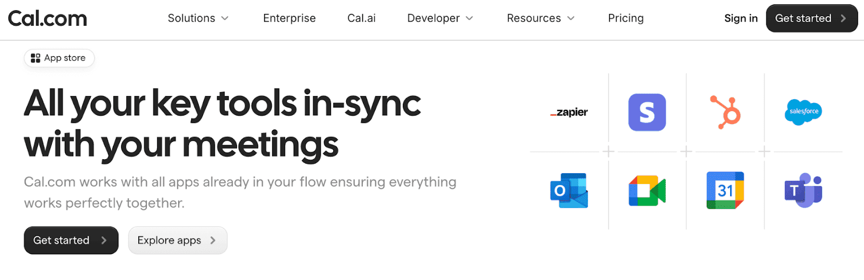Open the Zapier integration logo
Screen dimensions: 864x280
tap(569, 112)
